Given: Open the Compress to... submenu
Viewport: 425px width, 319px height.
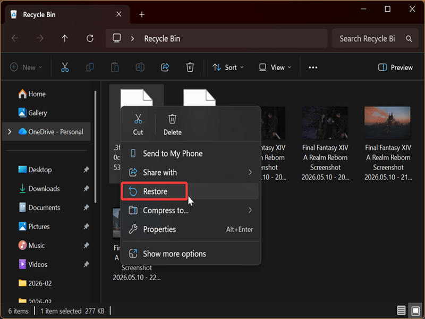Looking at the screenshot, I should pyautogui.click(x=191, y=210).
